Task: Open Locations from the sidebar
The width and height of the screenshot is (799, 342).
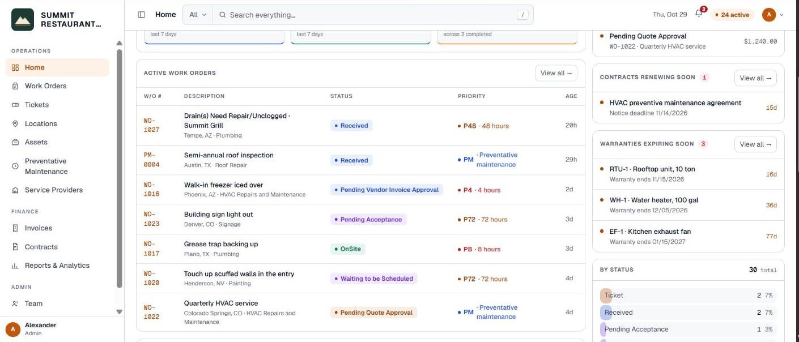Action: point(57,123)
